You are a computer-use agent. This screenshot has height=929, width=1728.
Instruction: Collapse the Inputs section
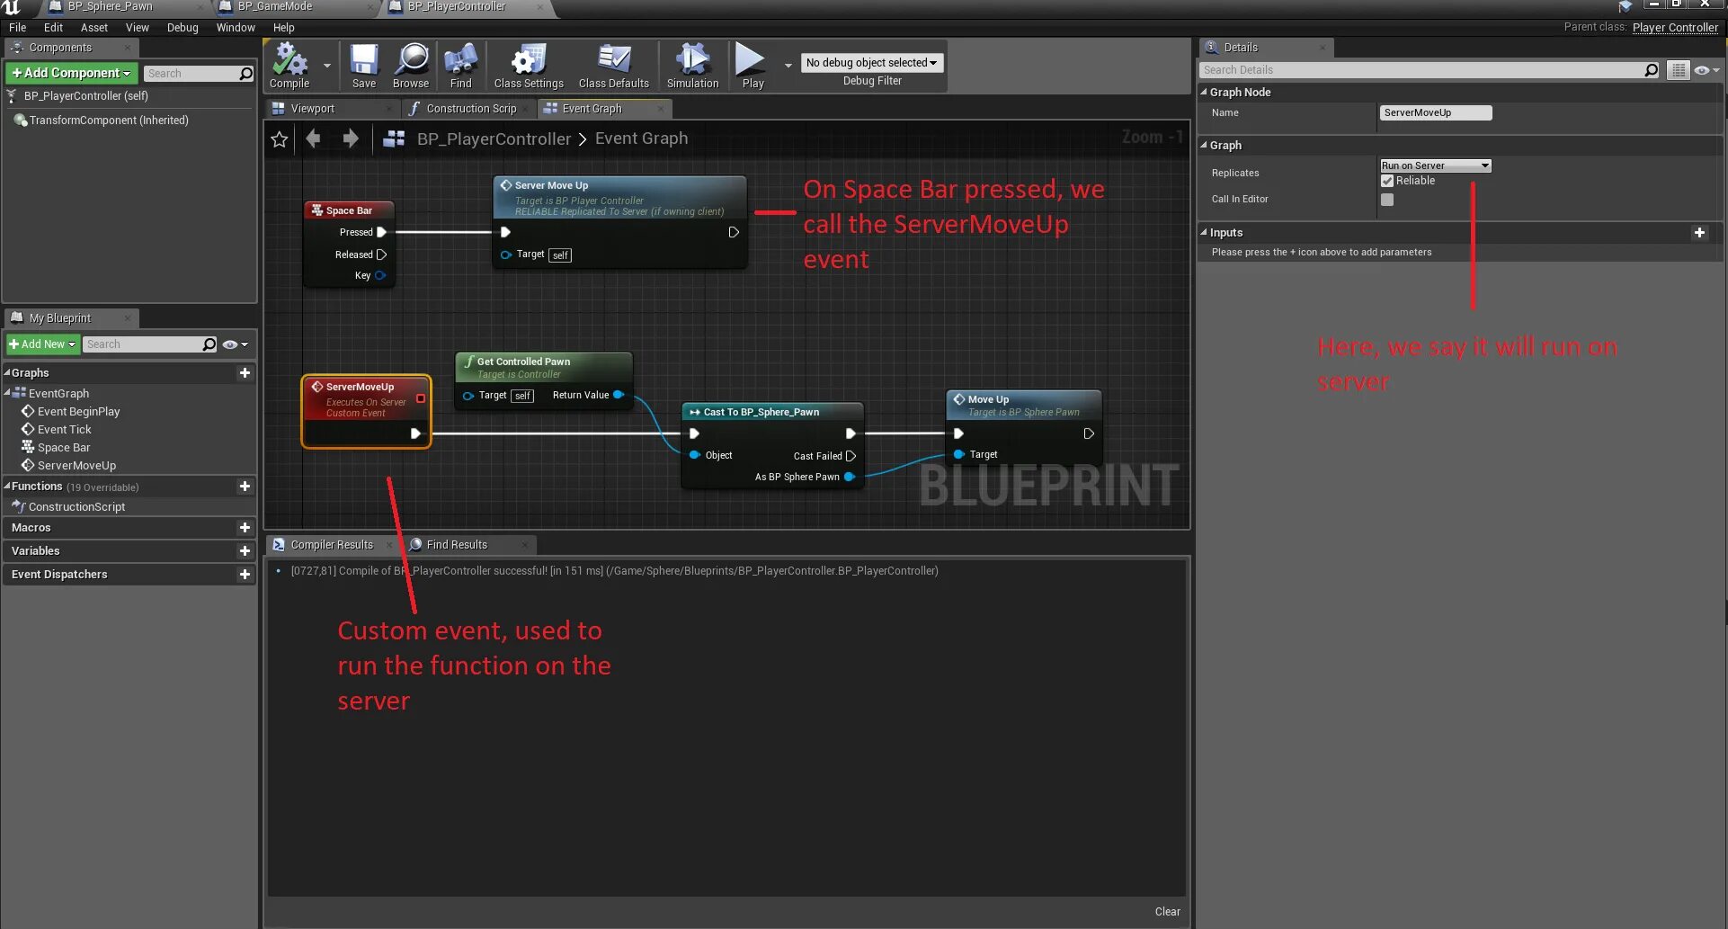coord(1204,233)
